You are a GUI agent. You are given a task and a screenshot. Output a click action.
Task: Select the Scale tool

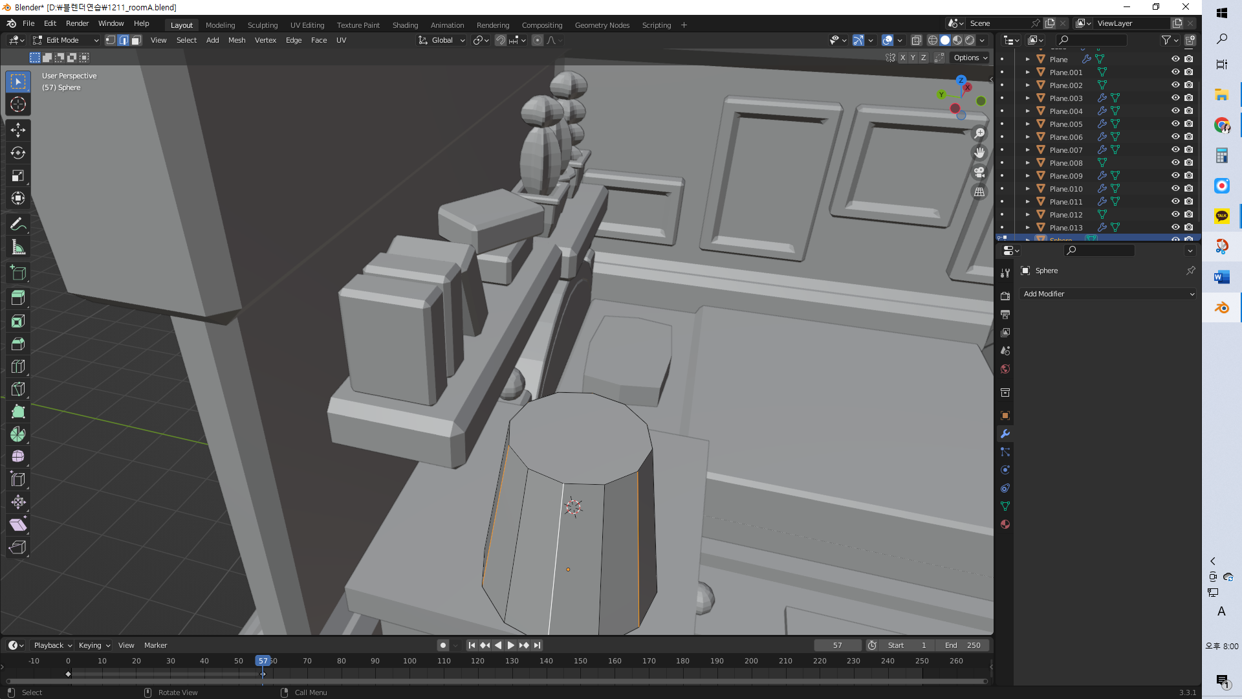click(18, 176)
